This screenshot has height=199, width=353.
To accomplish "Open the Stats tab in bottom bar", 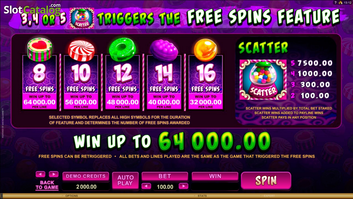I will [x=202, y=196].
